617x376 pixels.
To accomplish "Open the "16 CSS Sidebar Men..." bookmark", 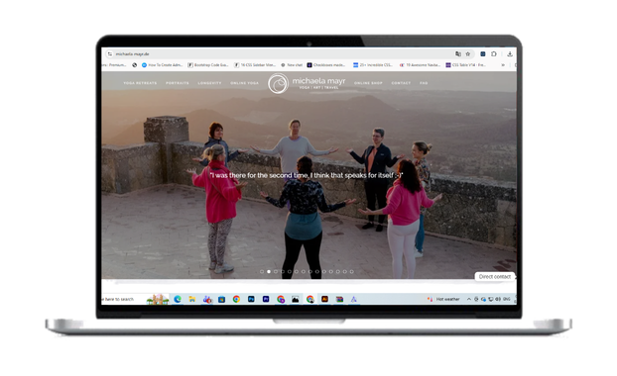I will 255,64.
